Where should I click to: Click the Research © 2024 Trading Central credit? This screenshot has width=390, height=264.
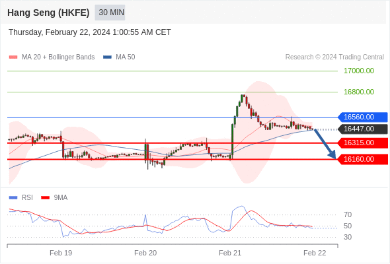(334, 57)
